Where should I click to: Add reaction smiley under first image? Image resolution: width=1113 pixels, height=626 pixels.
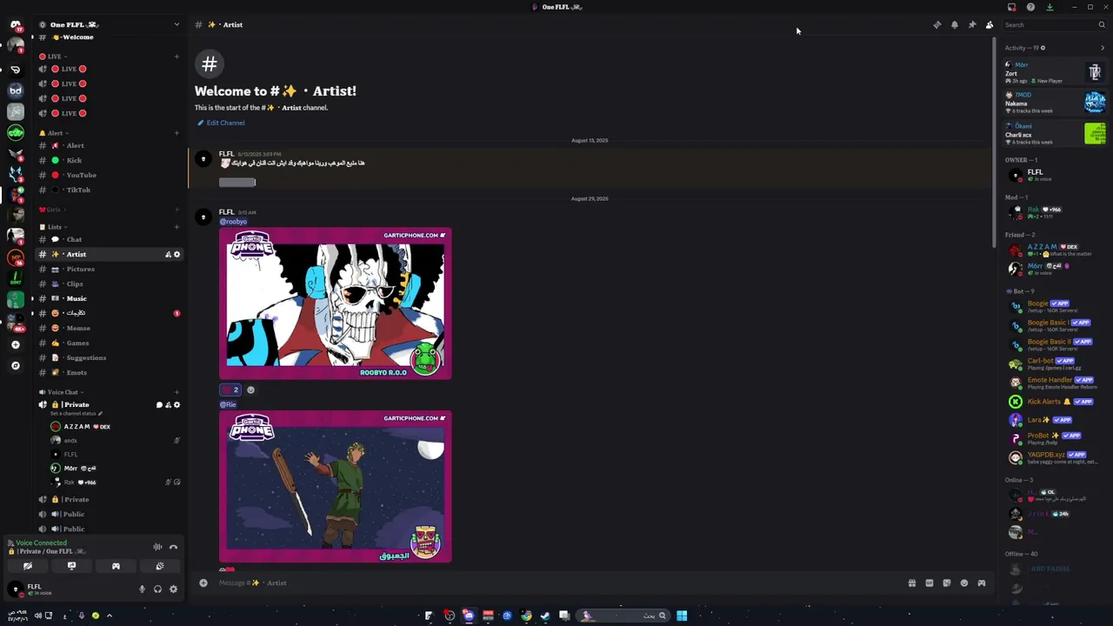[x=250, y=390]
